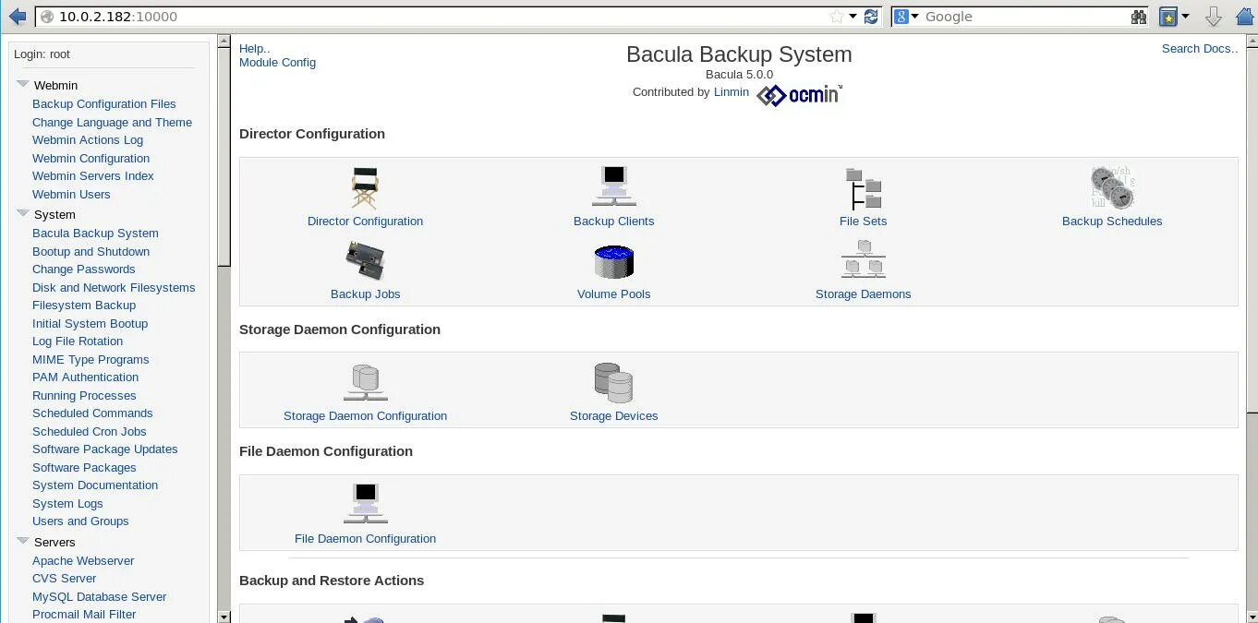Open Scheduled Cron Jobs
Viewport: 1258px width, 623px height.
[x=89, y=431]
